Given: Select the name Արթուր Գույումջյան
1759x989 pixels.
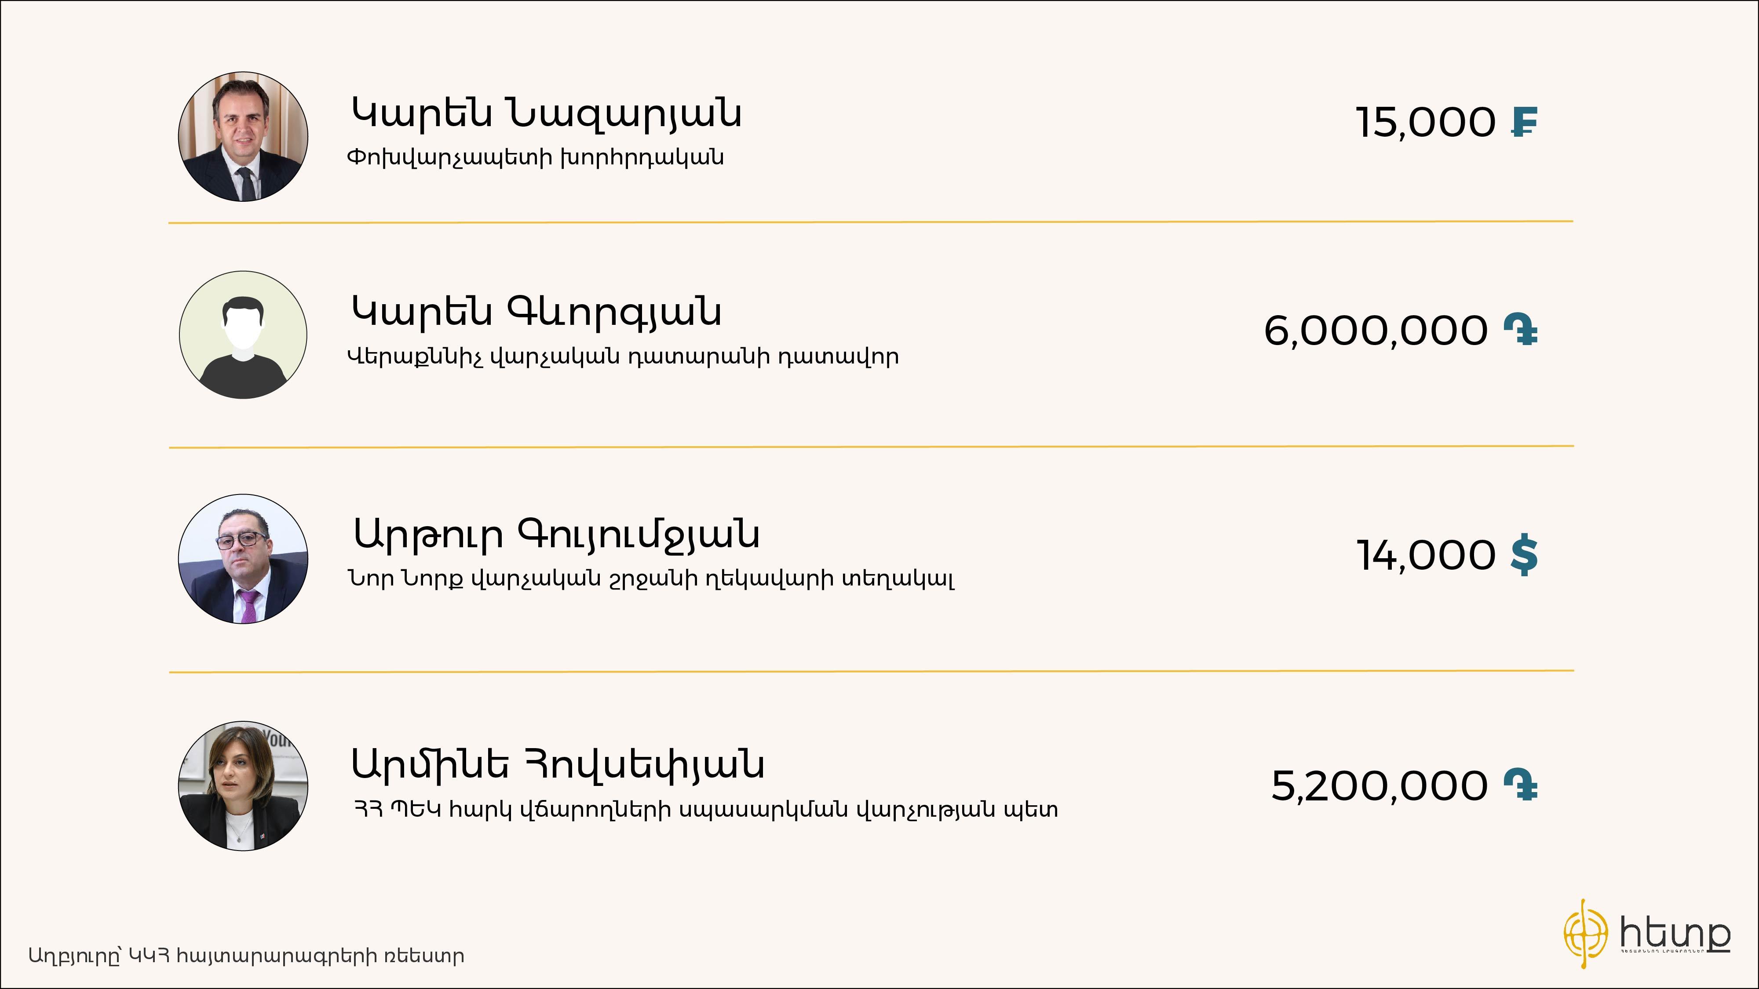Looking at the screenshot, I should click(x=556, y=534).
